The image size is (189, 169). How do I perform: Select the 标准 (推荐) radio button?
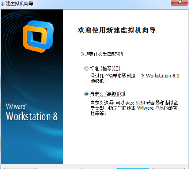(86, 69)
